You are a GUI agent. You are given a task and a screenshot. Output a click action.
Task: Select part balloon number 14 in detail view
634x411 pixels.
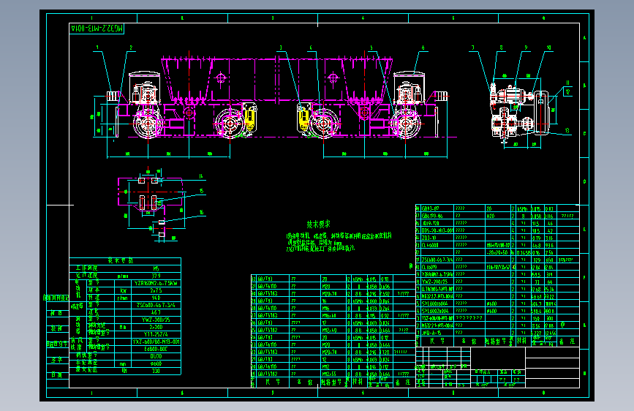coord(201,176)
